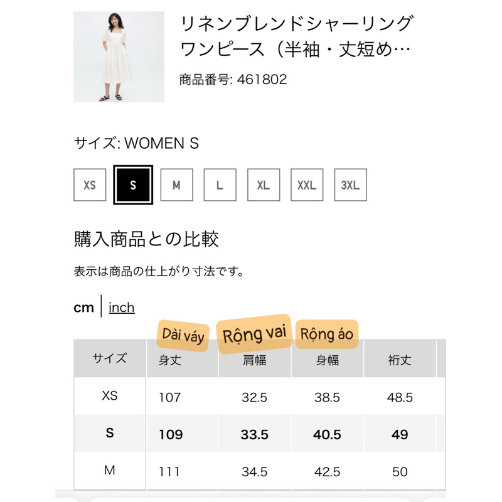
Task: Click the 身丈 column header
Action: 171,360
